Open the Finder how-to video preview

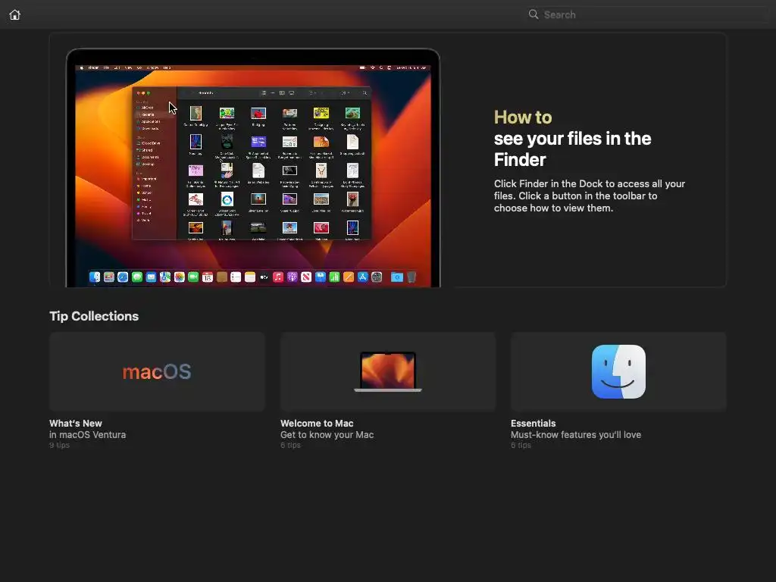(x=253, y=167)
